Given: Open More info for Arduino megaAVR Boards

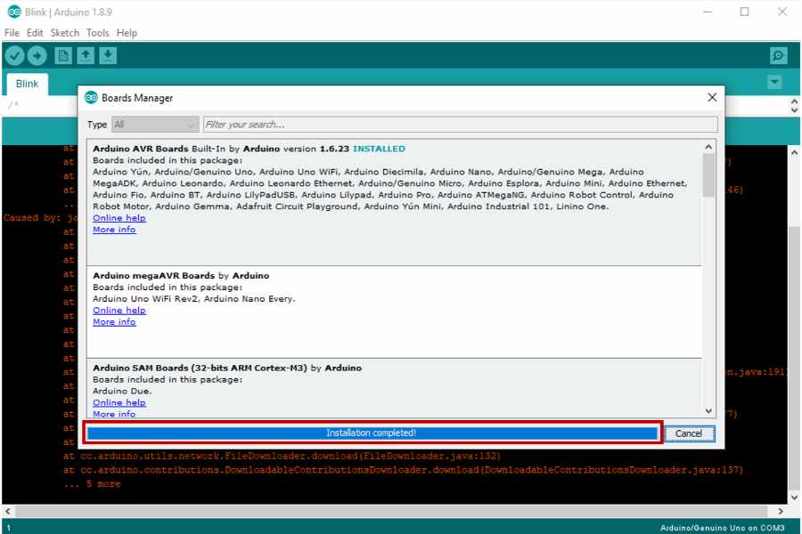Looking at the screenshot, I should (114, 322).
